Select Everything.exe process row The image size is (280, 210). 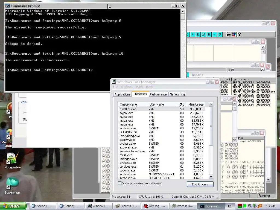[161, 136]
